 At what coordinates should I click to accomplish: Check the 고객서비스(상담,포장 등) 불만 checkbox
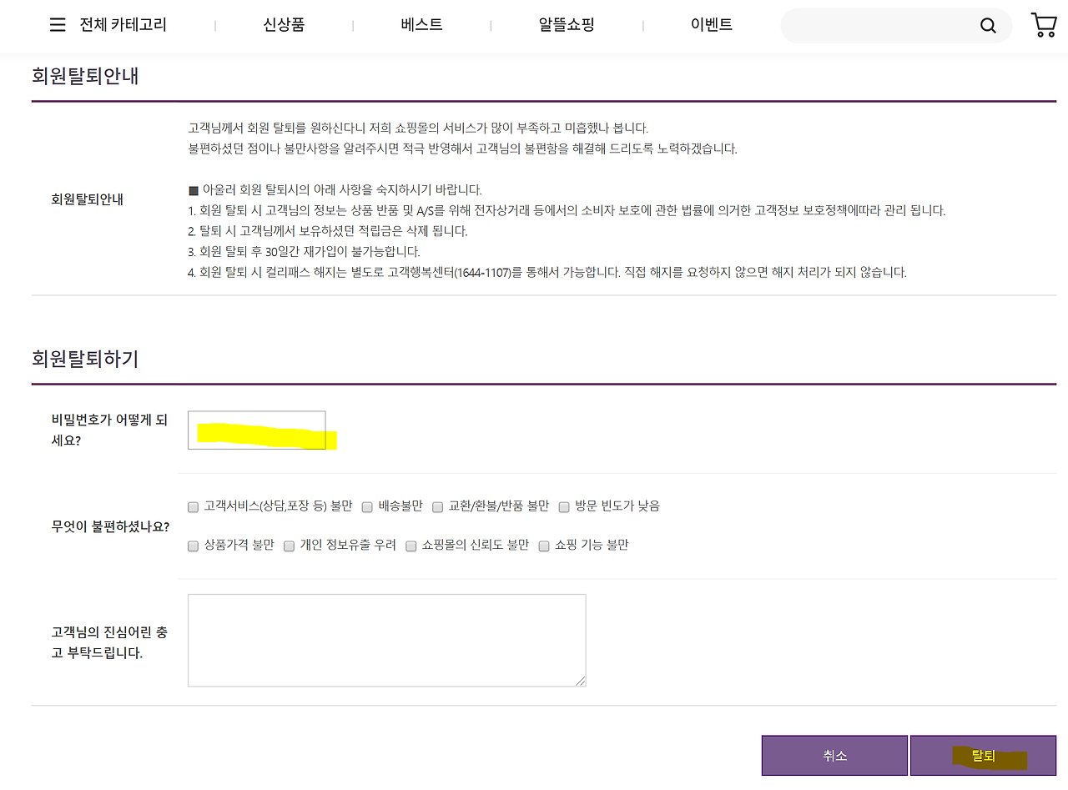click(x=193, y=506)
